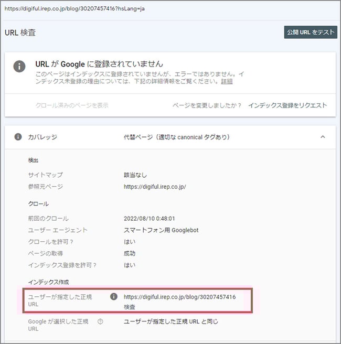Click help icon beside Google が選択した正規 URL

click(x=100, y=321)
